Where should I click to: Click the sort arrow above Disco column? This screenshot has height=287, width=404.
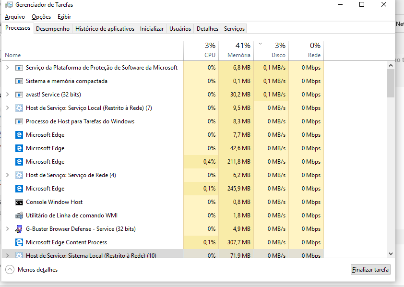pos(260,44)
